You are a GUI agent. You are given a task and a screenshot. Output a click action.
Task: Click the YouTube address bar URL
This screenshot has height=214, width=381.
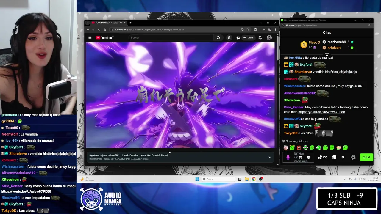point(149,29)
